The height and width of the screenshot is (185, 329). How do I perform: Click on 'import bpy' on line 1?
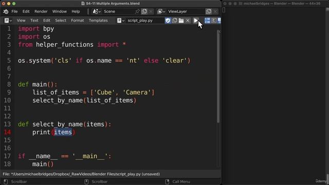tap(36, 29)
